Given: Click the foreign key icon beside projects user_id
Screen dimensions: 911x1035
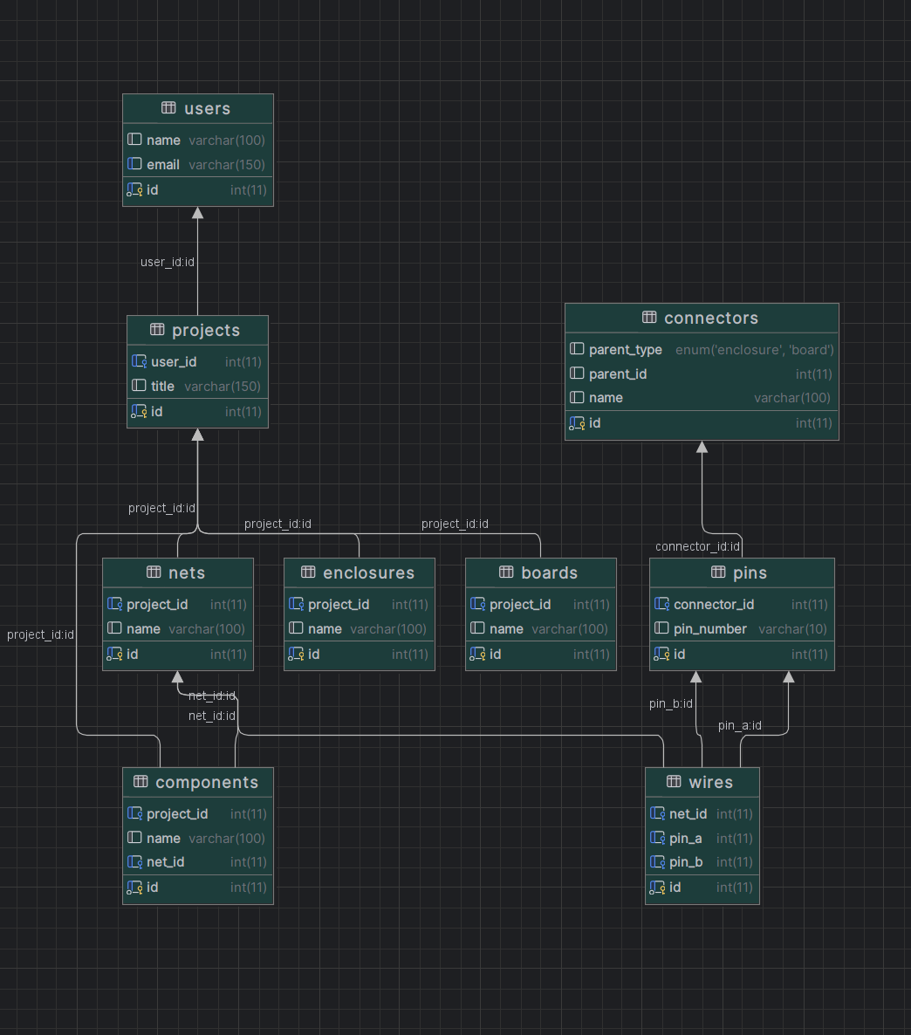Looking at the screenshot, I should click(x=137, y=361).
